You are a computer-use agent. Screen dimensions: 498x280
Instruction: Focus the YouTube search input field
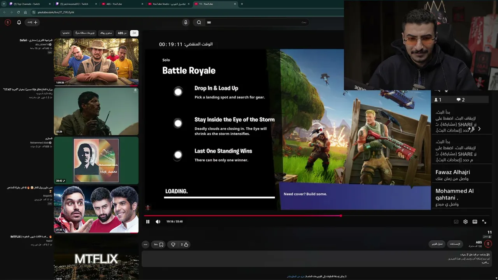(x=257, y=22)
